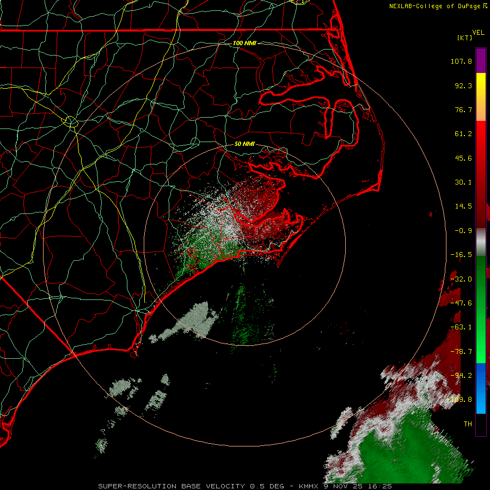Click the 50 NMI range ring label
This screenshot has height=490, width=490.
244,144
